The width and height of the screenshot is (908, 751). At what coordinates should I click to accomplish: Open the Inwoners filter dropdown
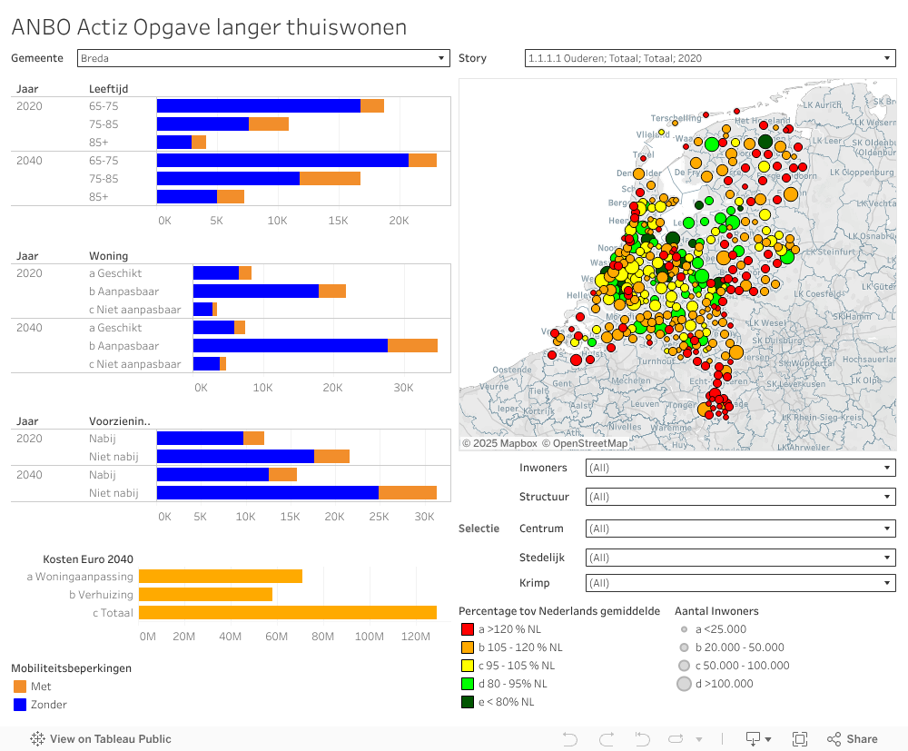(x=888, y=467)
